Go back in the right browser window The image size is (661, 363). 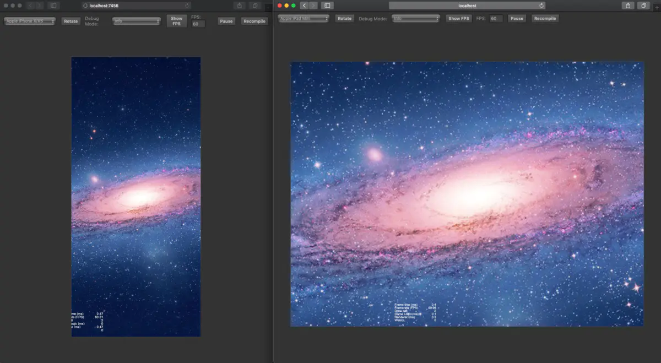tap(304, 6)
